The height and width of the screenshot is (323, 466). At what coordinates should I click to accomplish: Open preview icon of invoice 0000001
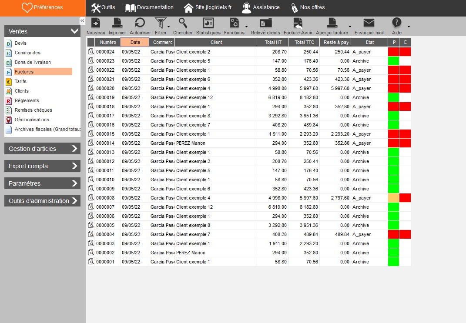[91, 262]
